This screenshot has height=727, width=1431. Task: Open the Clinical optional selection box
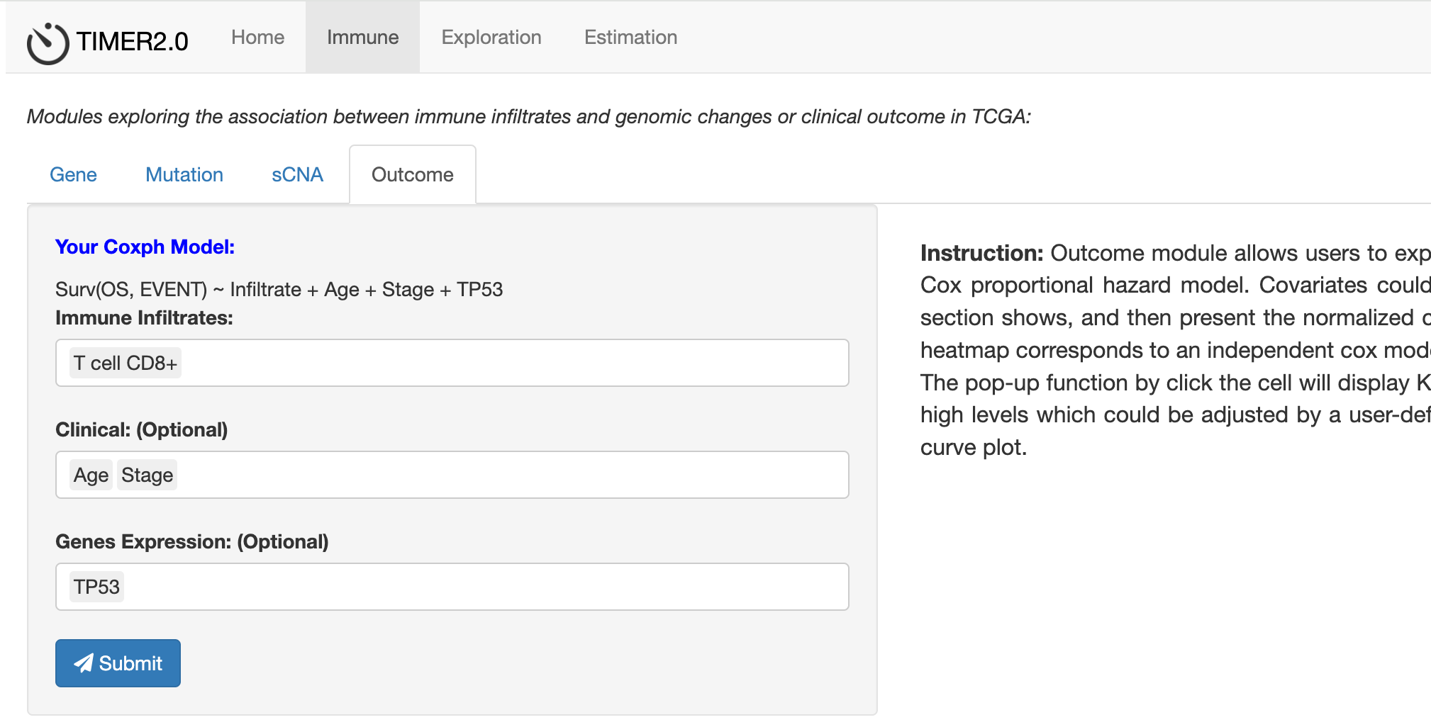tap(496, 475)
